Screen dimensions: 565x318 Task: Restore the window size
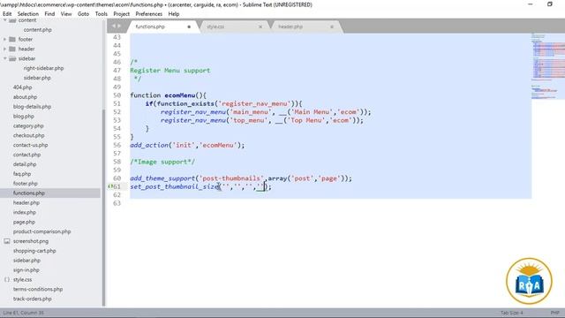pos(550,4)
